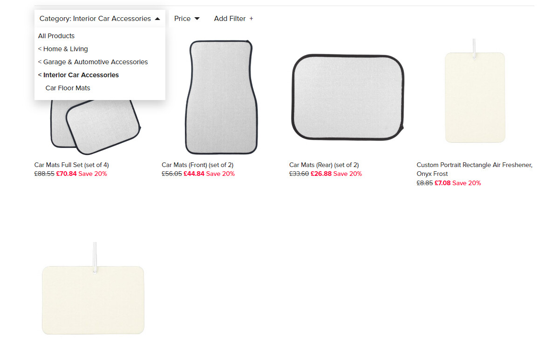
Task: Open the Car Mats Full Set thumbnail
Action: pos(95,127)
